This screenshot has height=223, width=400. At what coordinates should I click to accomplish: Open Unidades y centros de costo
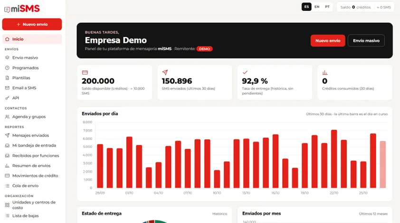32,205
